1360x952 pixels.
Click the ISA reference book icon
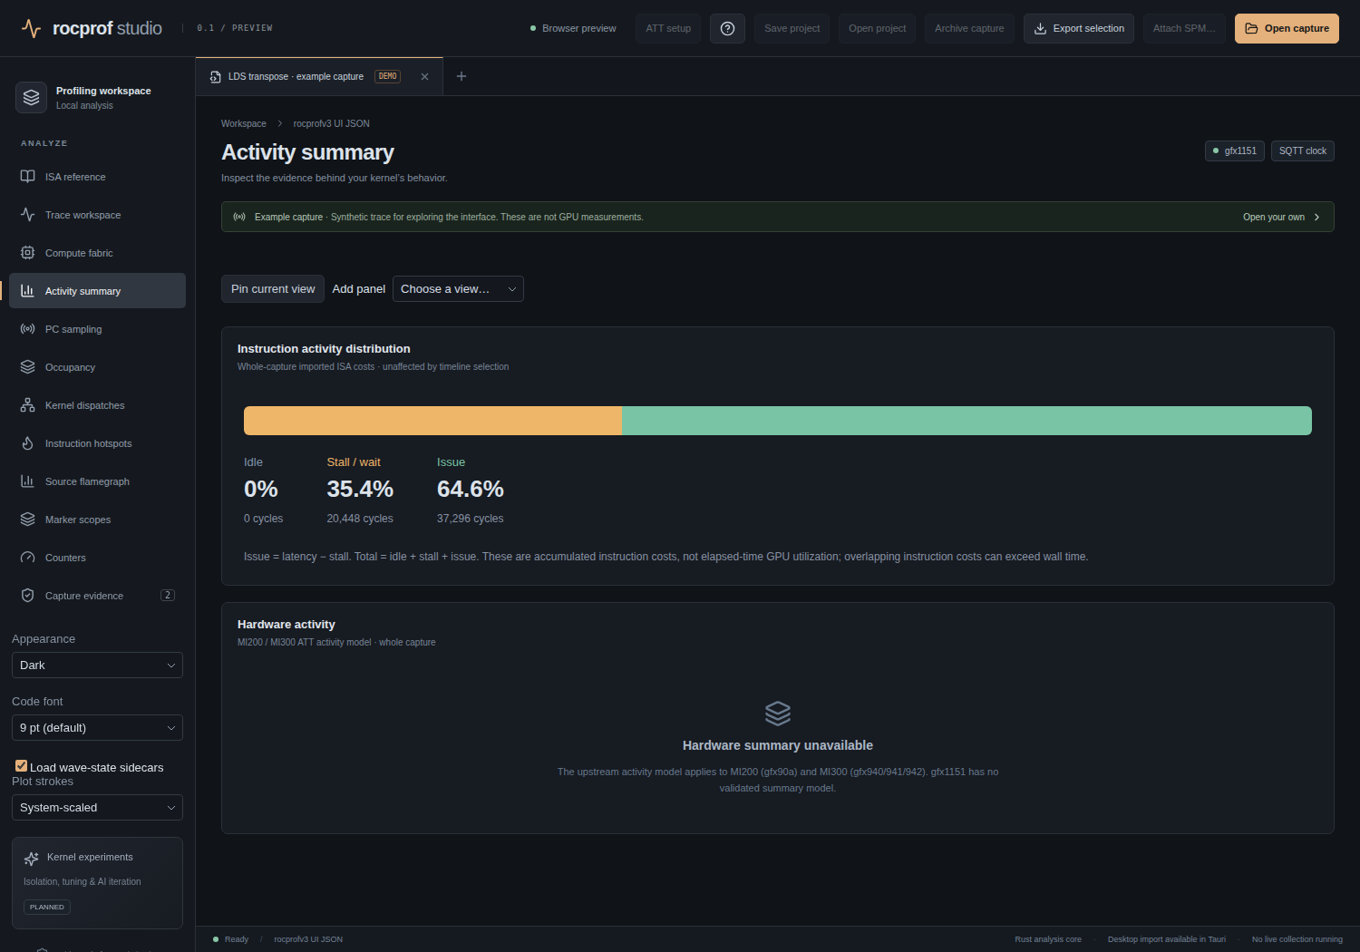(x=28, y=177)
